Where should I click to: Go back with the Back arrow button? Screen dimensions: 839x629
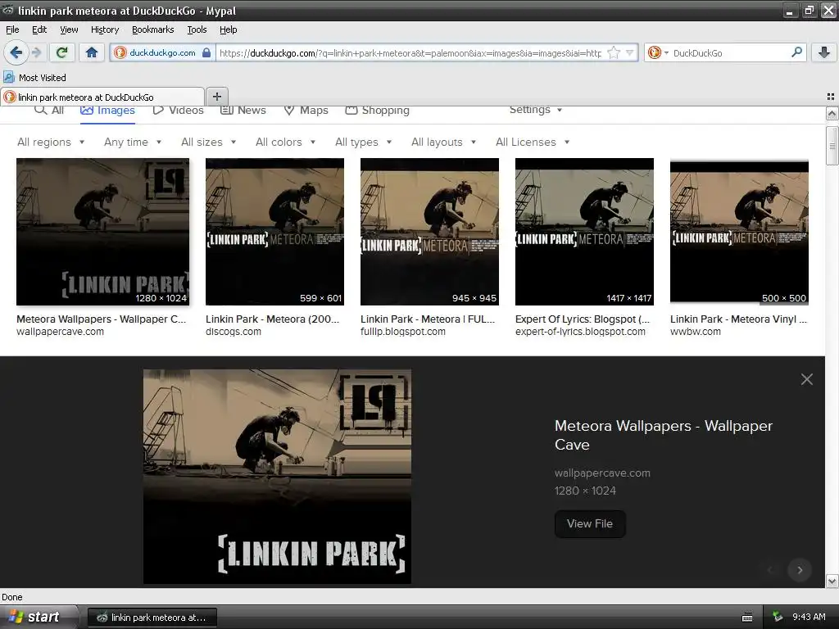(16, 52)
